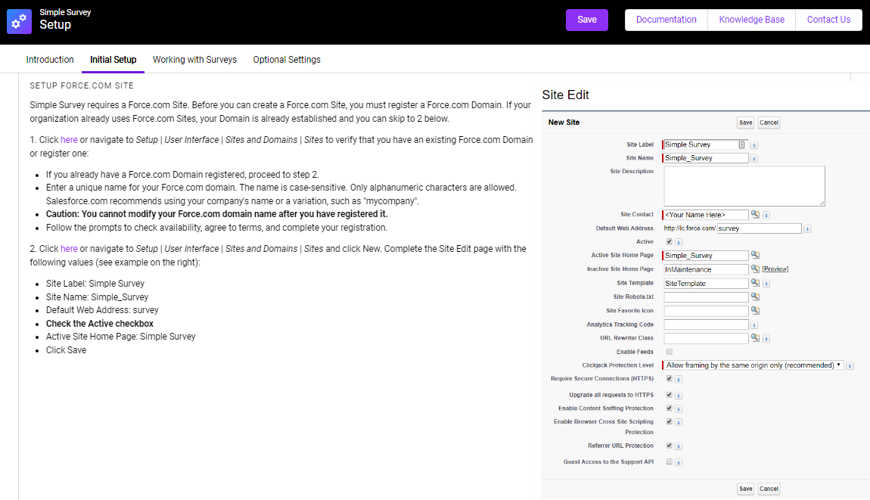Click info icon for Guest Access to Support API
The width and height of the screenshot is (870, 500).
pyautogui.click(x=679, y=462)
